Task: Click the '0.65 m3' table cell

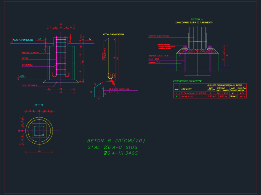Action: click(x=212, y=96)
